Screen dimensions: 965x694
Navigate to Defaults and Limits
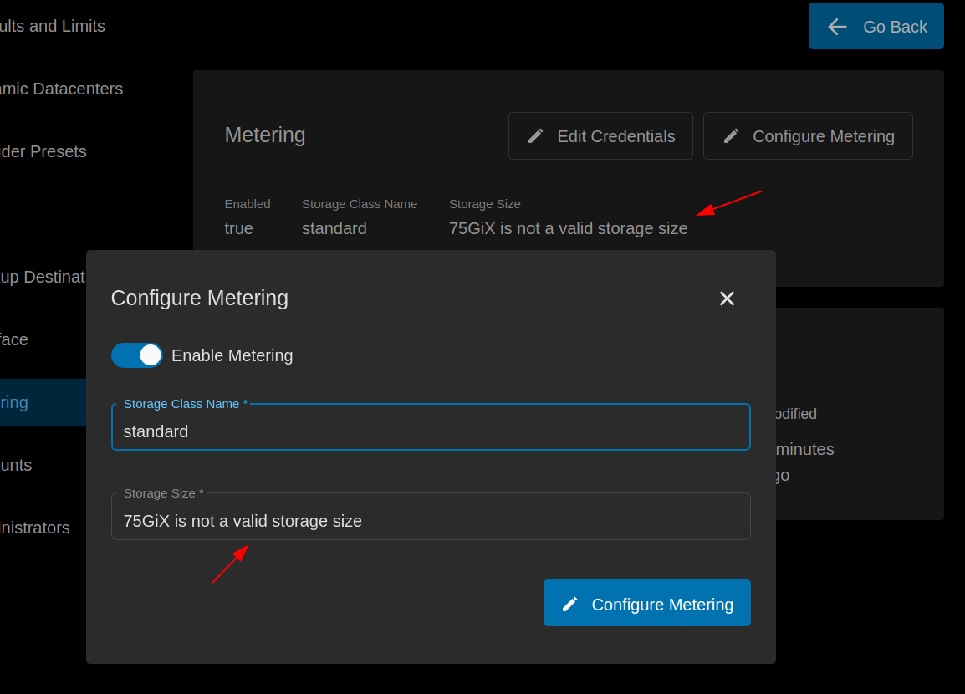tap(53, 26)
